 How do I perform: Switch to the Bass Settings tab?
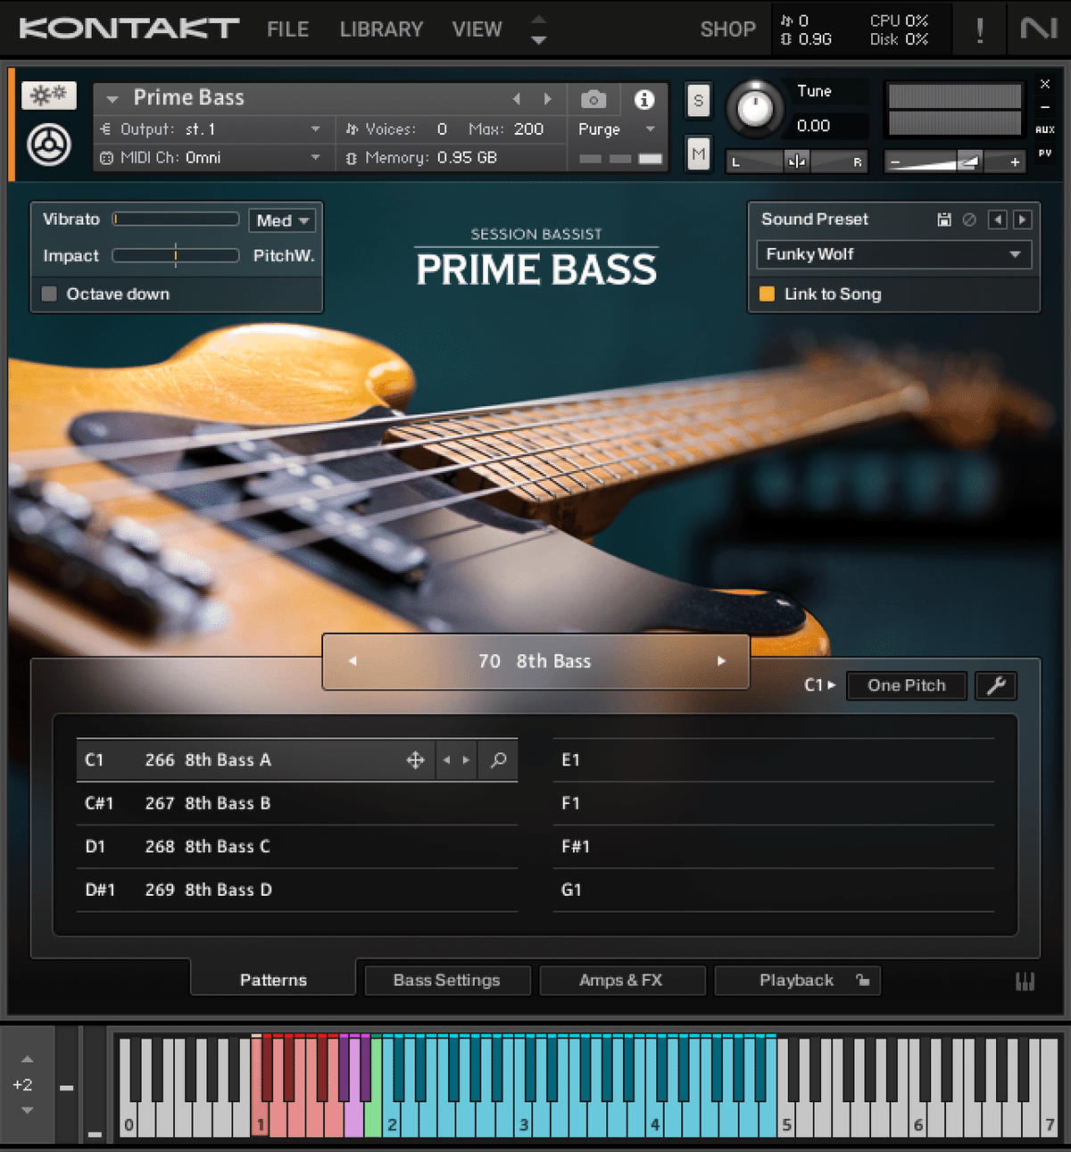pos(447,980)
